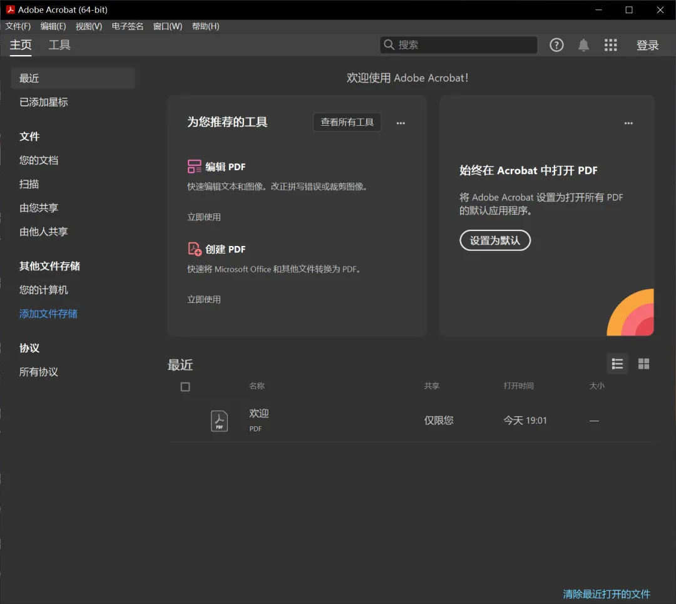
Task: Open the 窗口(W) menu
Action: (x=167, y=26)
